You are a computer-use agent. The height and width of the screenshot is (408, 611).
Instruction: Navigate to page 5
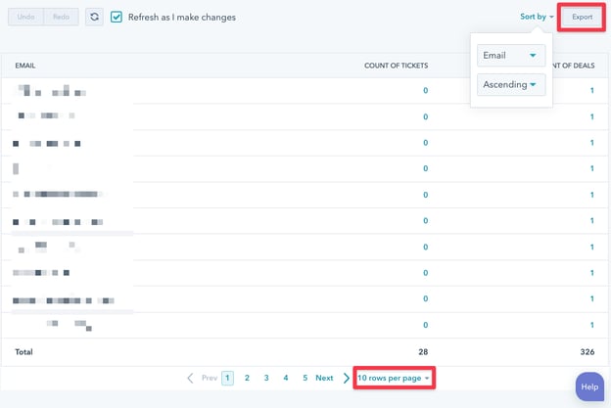tap(305, 378)
